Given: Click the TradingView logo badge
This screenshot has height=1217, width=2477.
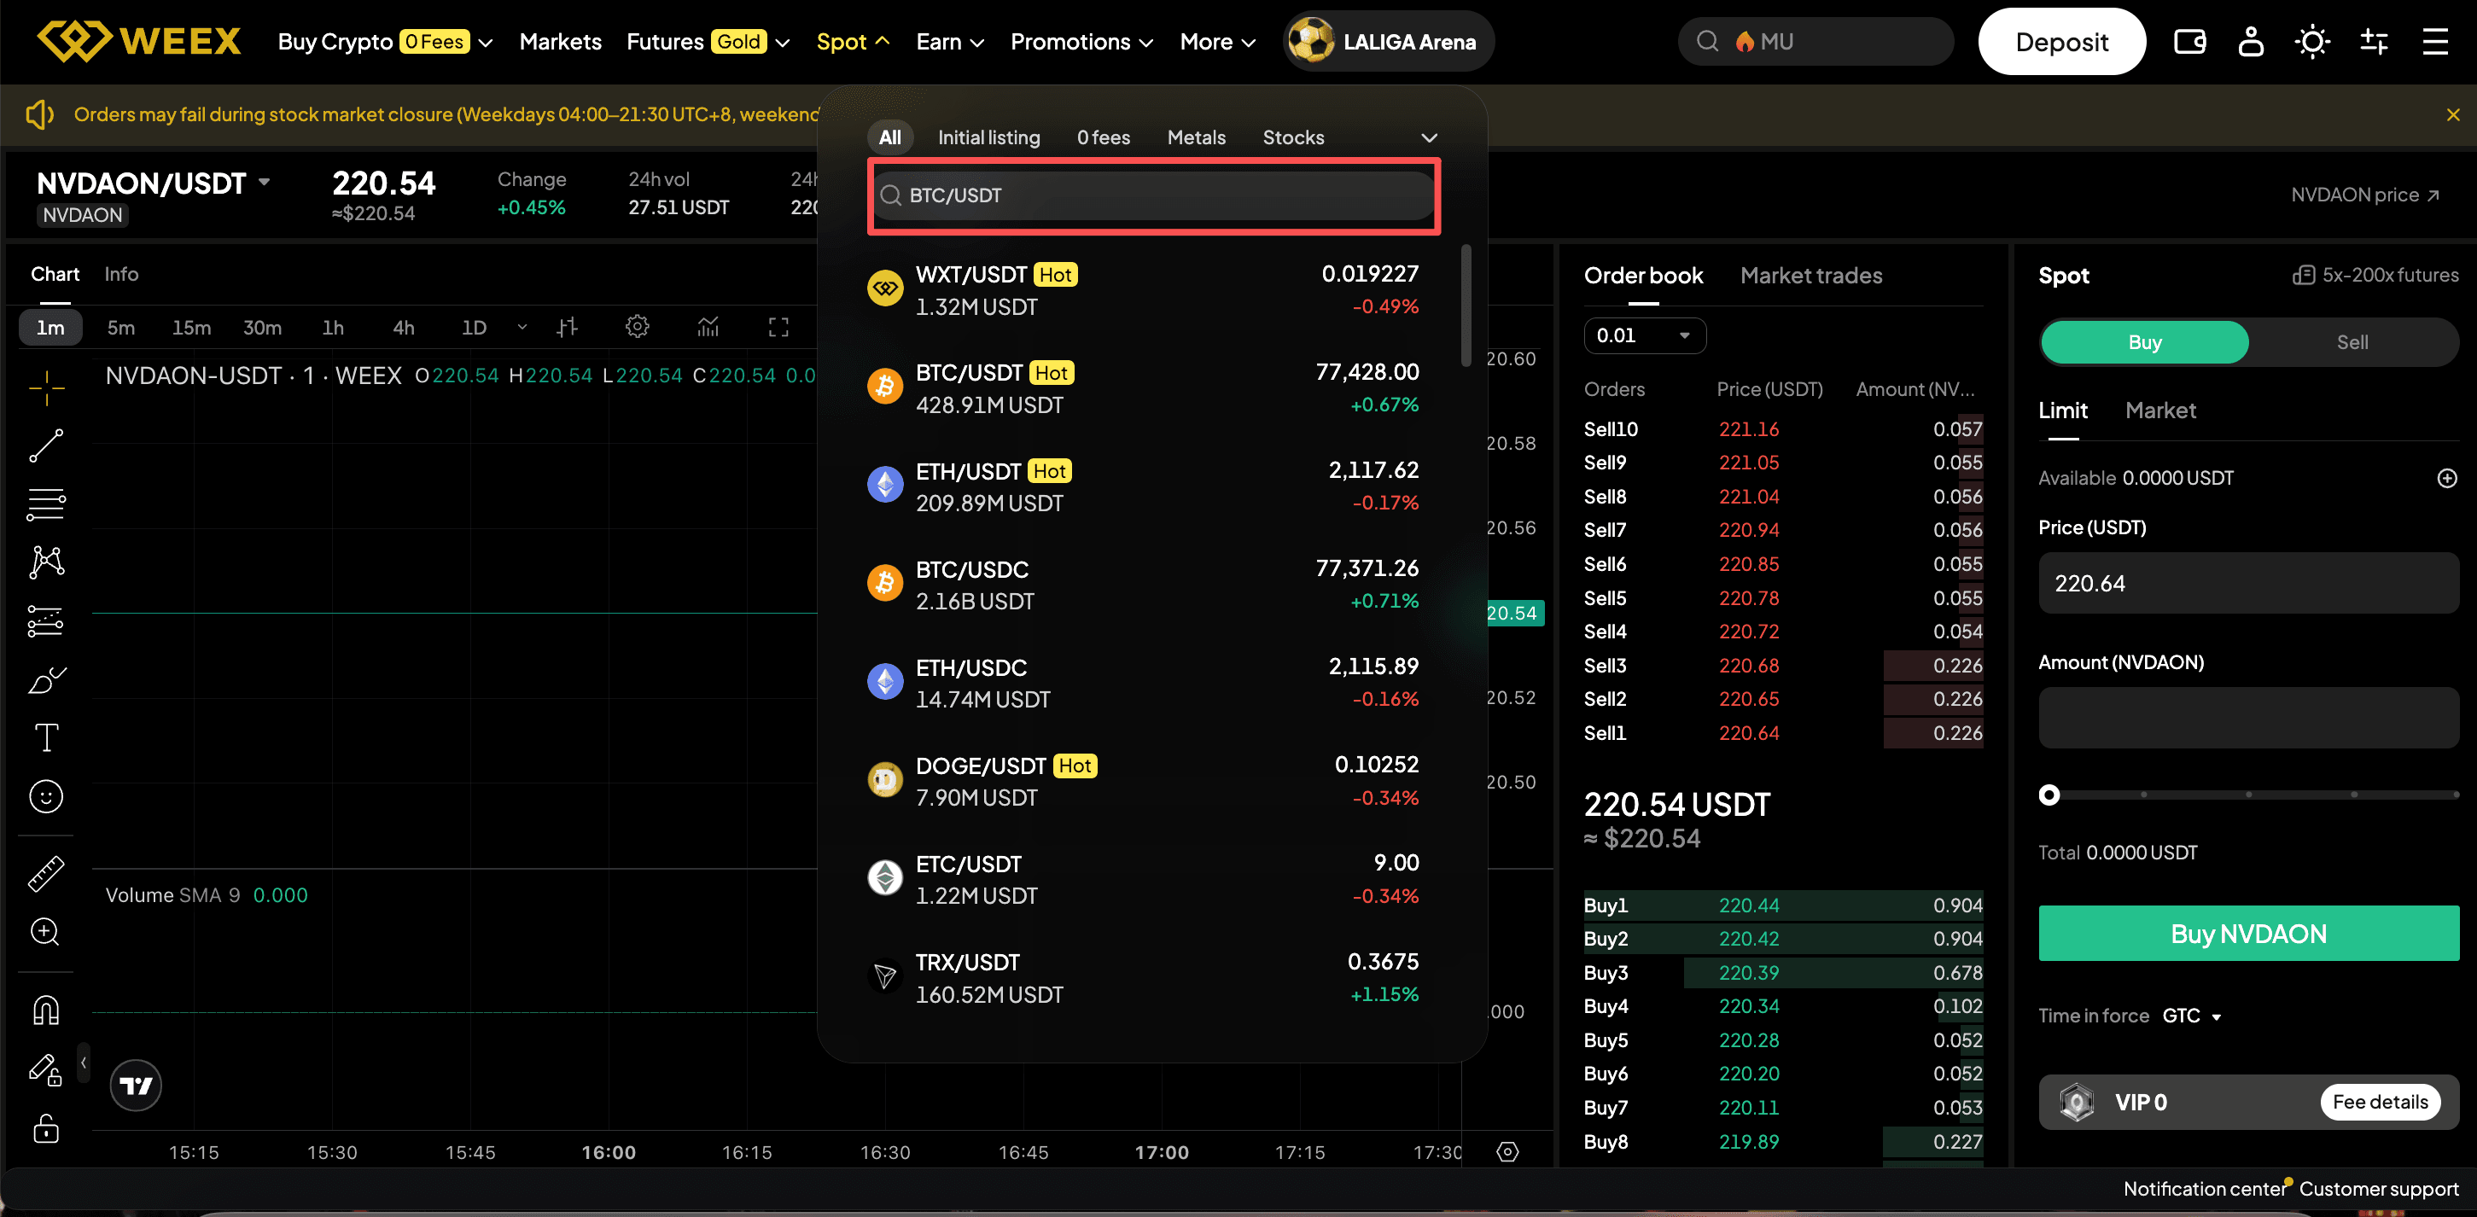Looking at the screenshot, I should click(x=136, y=1086).
